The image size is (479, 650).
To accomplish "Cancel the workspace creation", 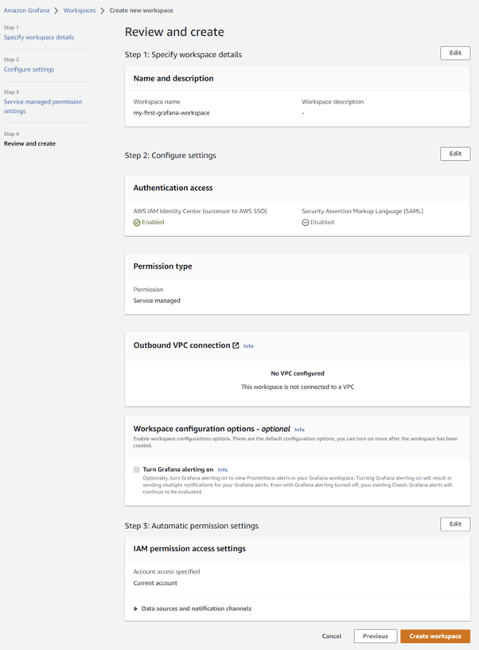I will coord(332,636).
